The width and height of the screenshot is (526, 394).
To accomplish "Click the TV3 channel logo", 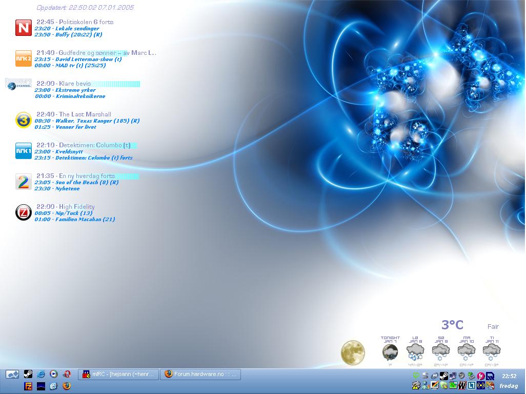I will pos(24,120).
